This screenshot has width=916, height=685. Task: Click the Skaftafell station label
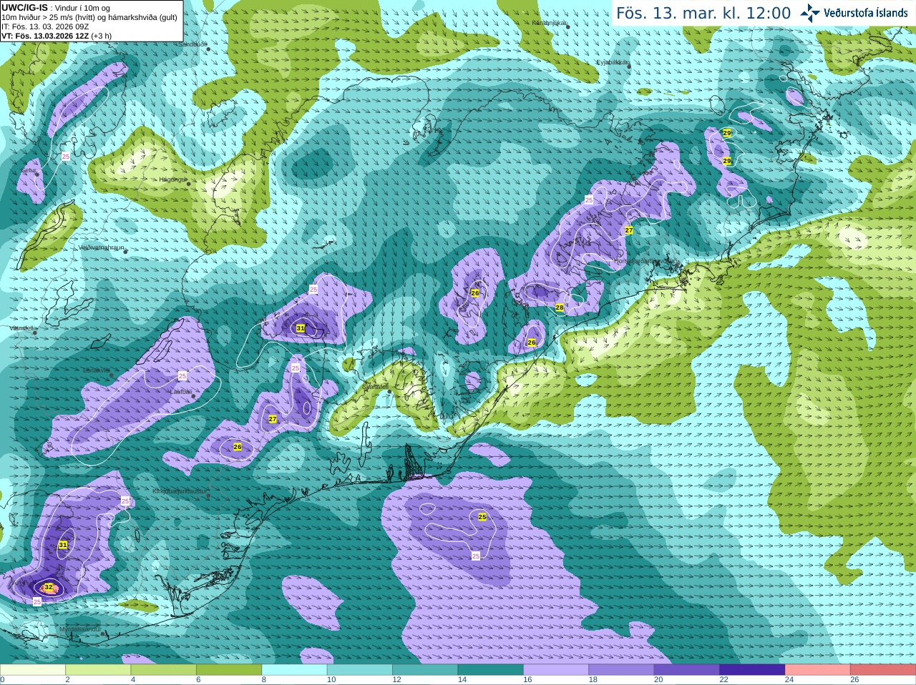click(x=375, y=387)
